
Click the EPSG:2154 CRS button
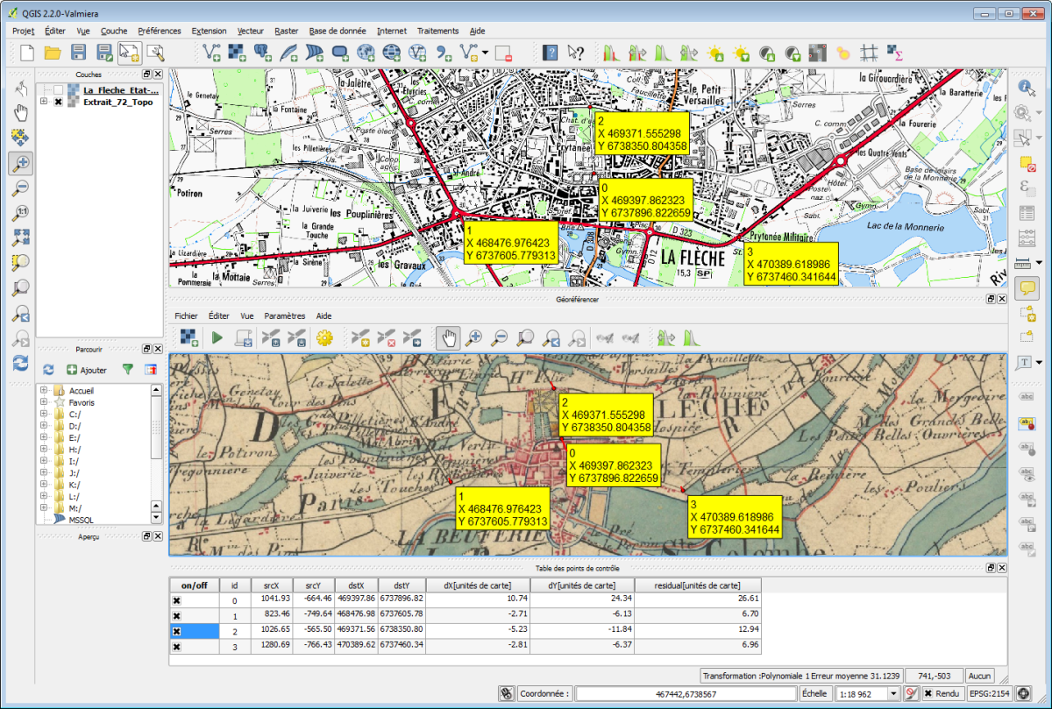tap(991, 693)
